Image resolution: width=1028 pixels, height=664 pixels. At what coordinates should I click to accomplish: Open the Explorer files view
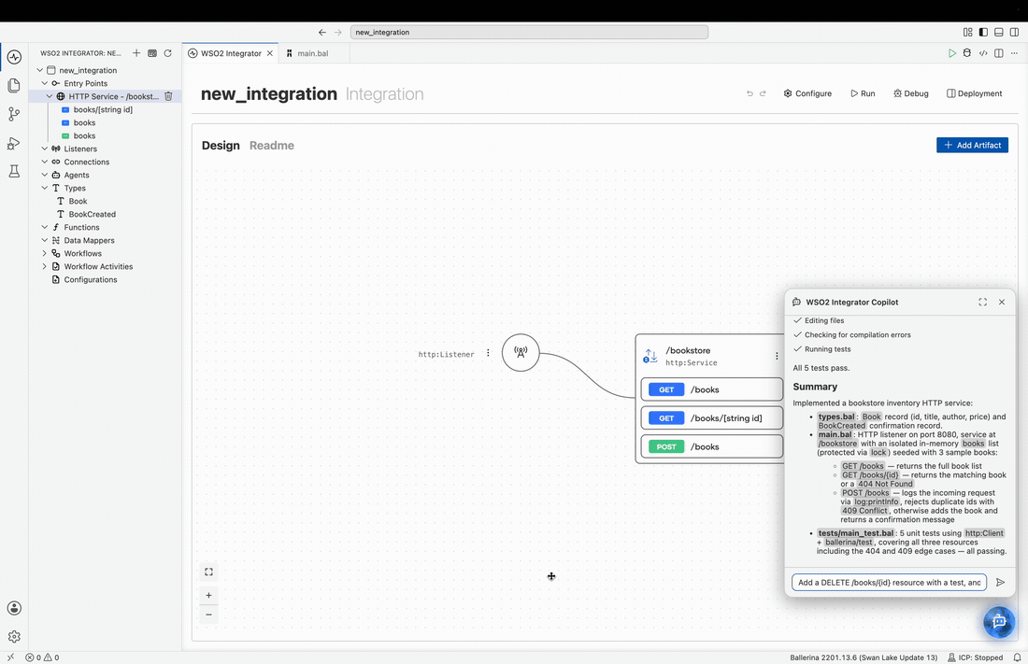(14, 85)
